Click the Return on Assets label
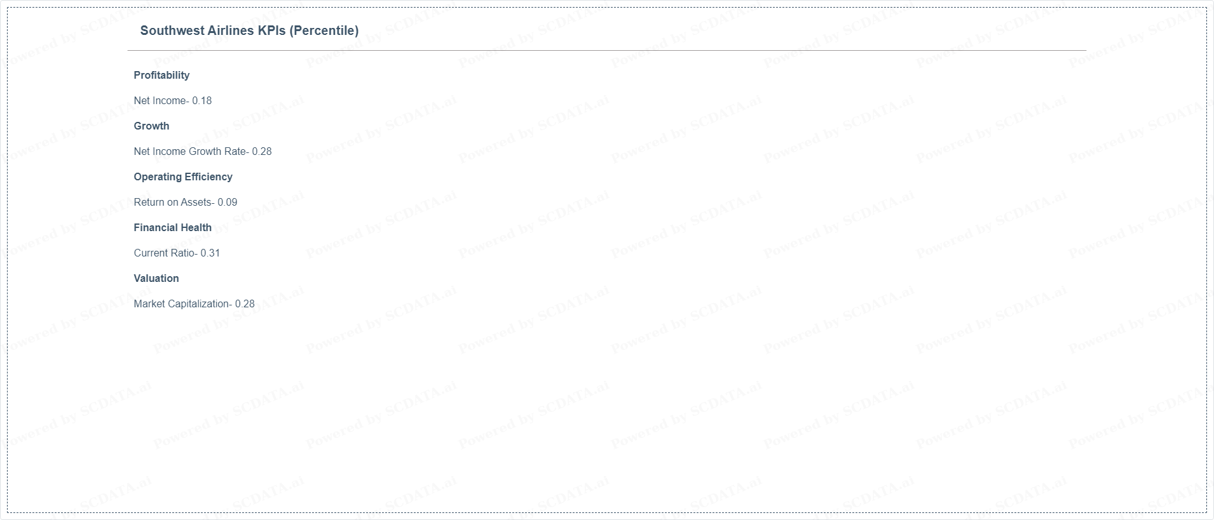Image resolution: width=1214 pixels, height=520 pixels. click(173, 202)
